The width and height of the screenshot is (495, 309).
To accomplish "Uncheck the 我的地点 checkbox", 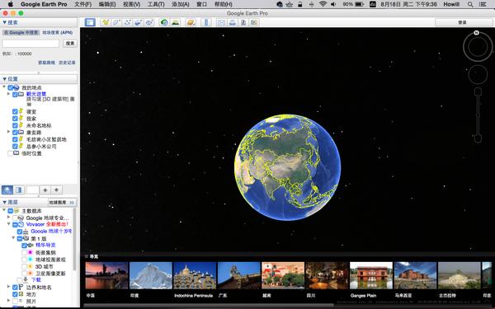I will (x=11, y=87).
